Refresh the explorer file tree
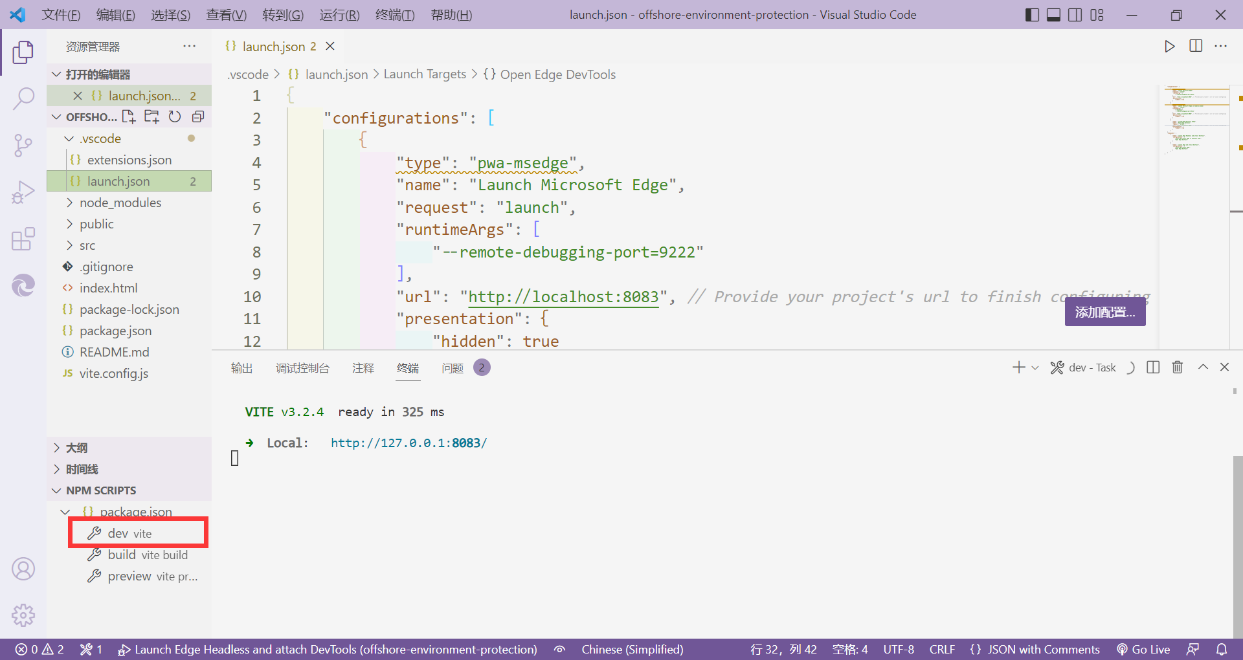This screenshot has width=1243, height=660. pyautogui.click(x=175, y=116)
